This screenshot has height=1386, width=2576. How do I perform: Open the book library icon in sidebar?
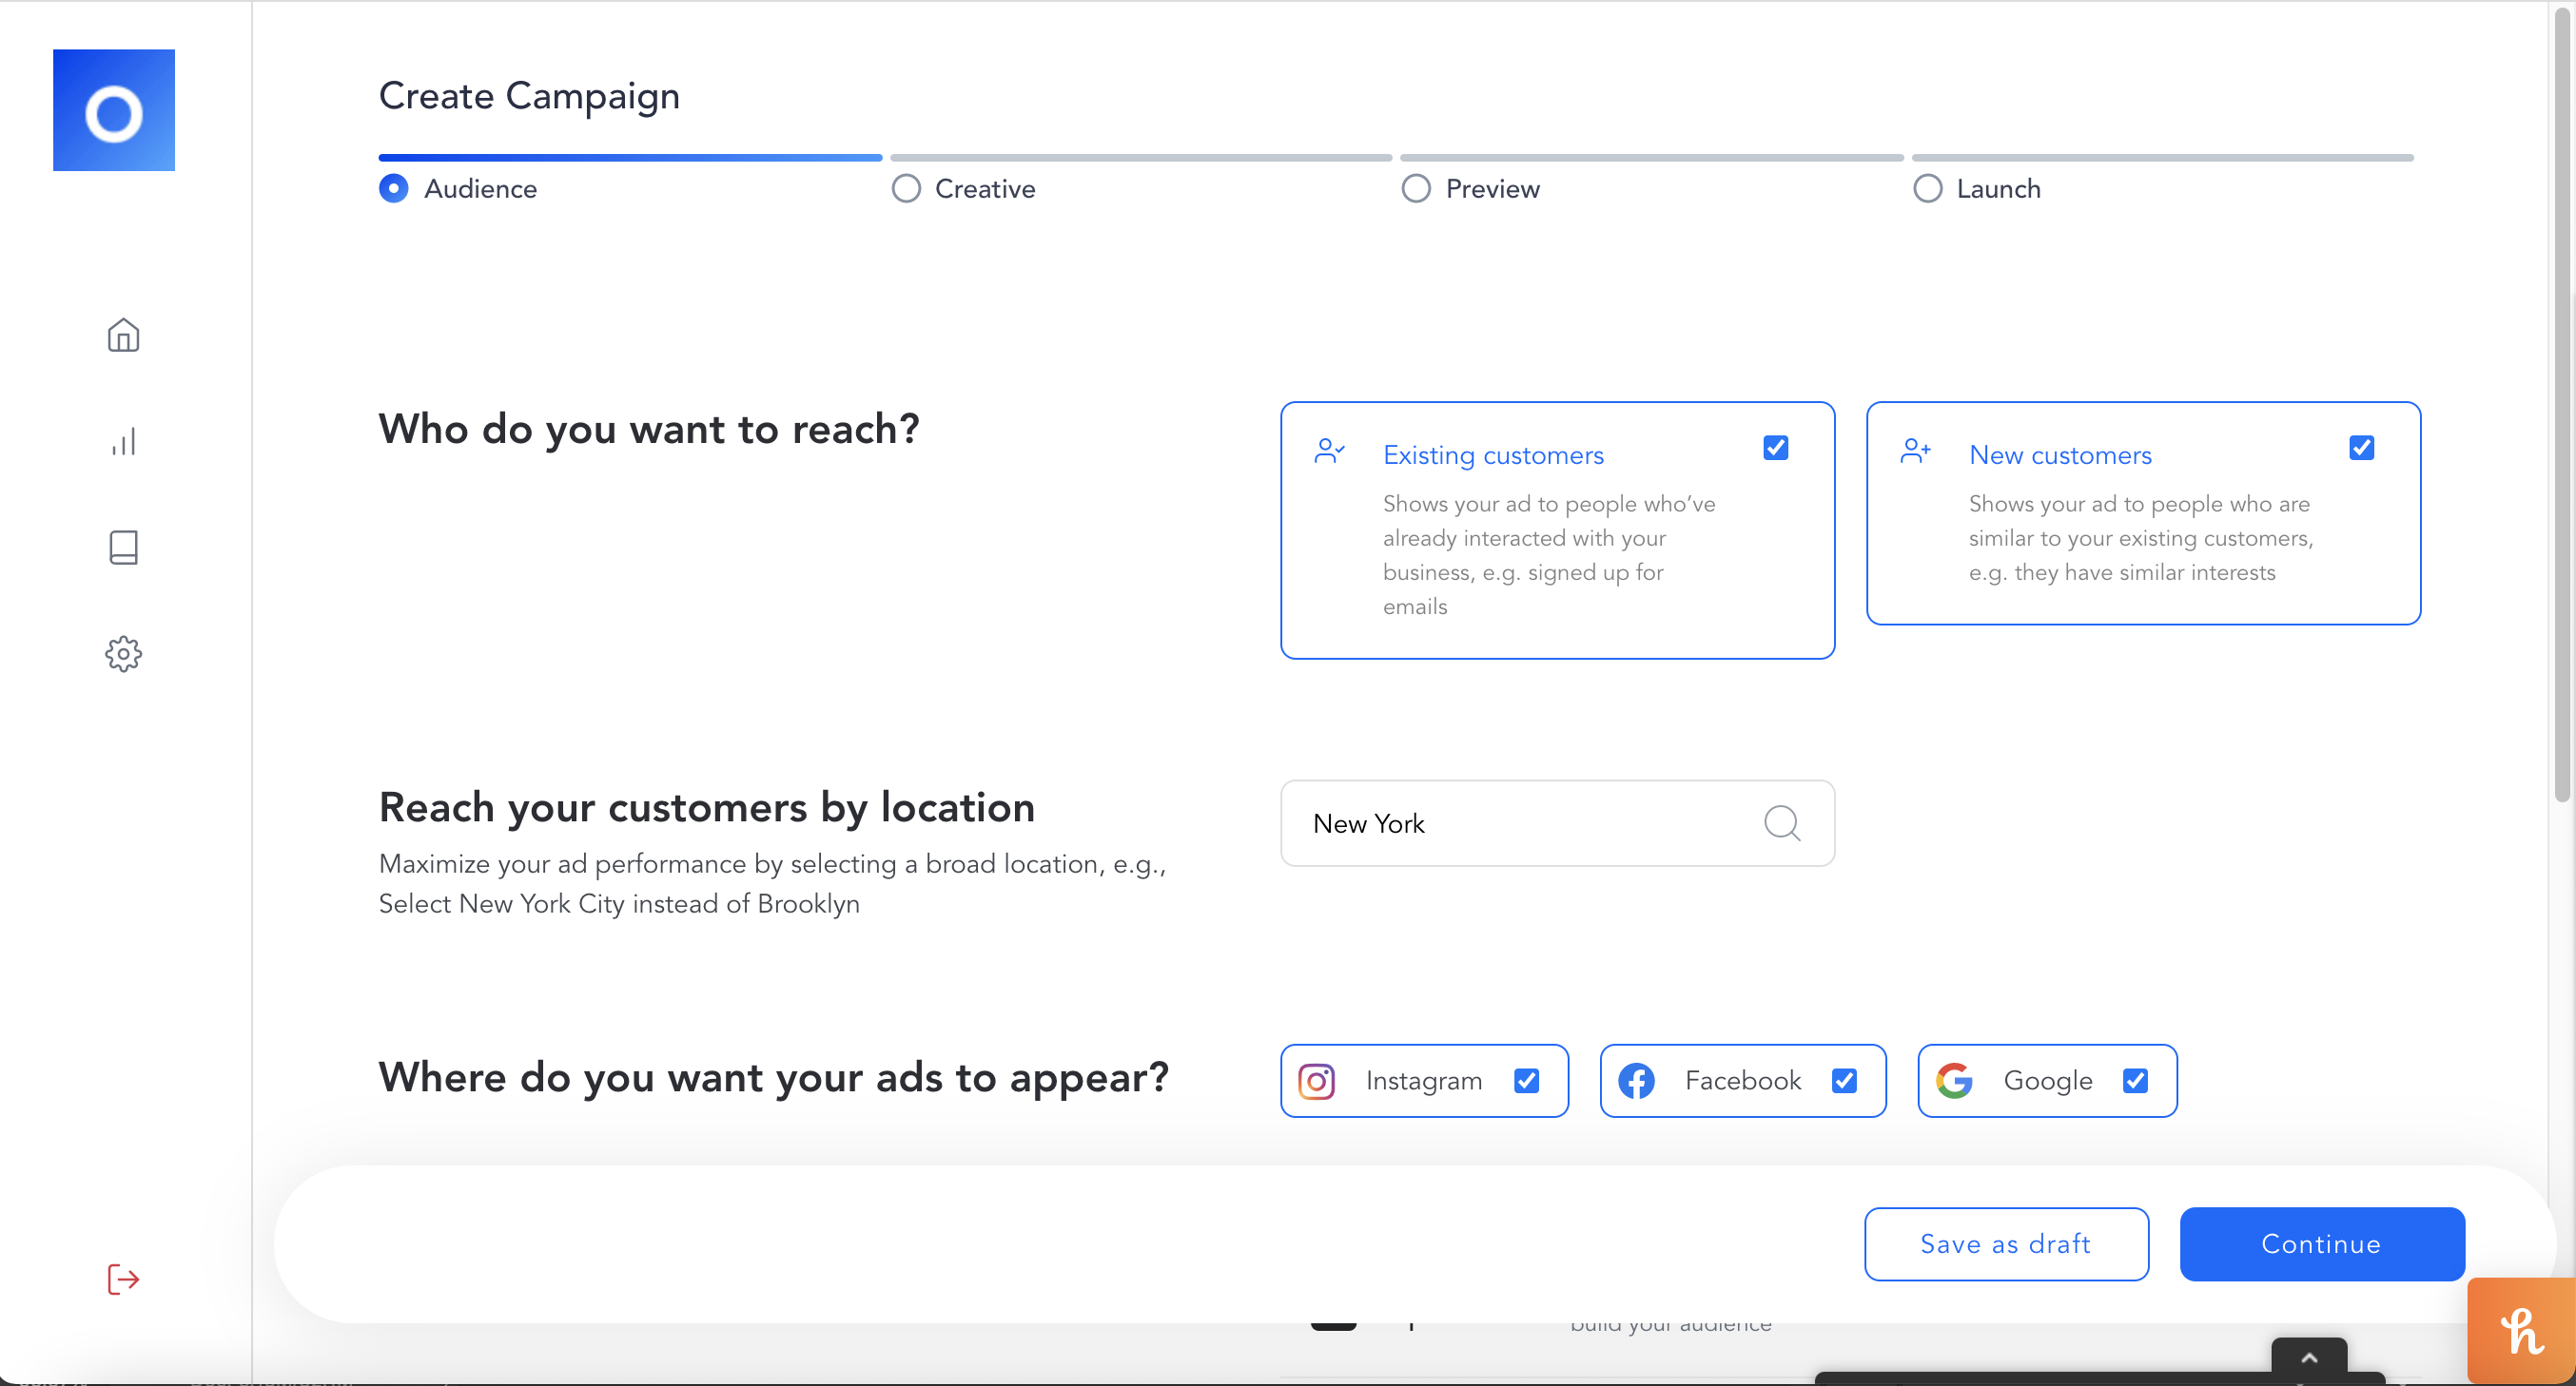coord(123,548)
